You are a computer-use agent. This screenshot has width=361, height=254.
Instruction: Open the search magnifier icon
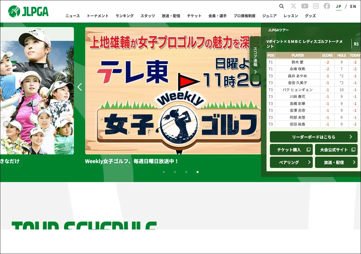(281, 6)
